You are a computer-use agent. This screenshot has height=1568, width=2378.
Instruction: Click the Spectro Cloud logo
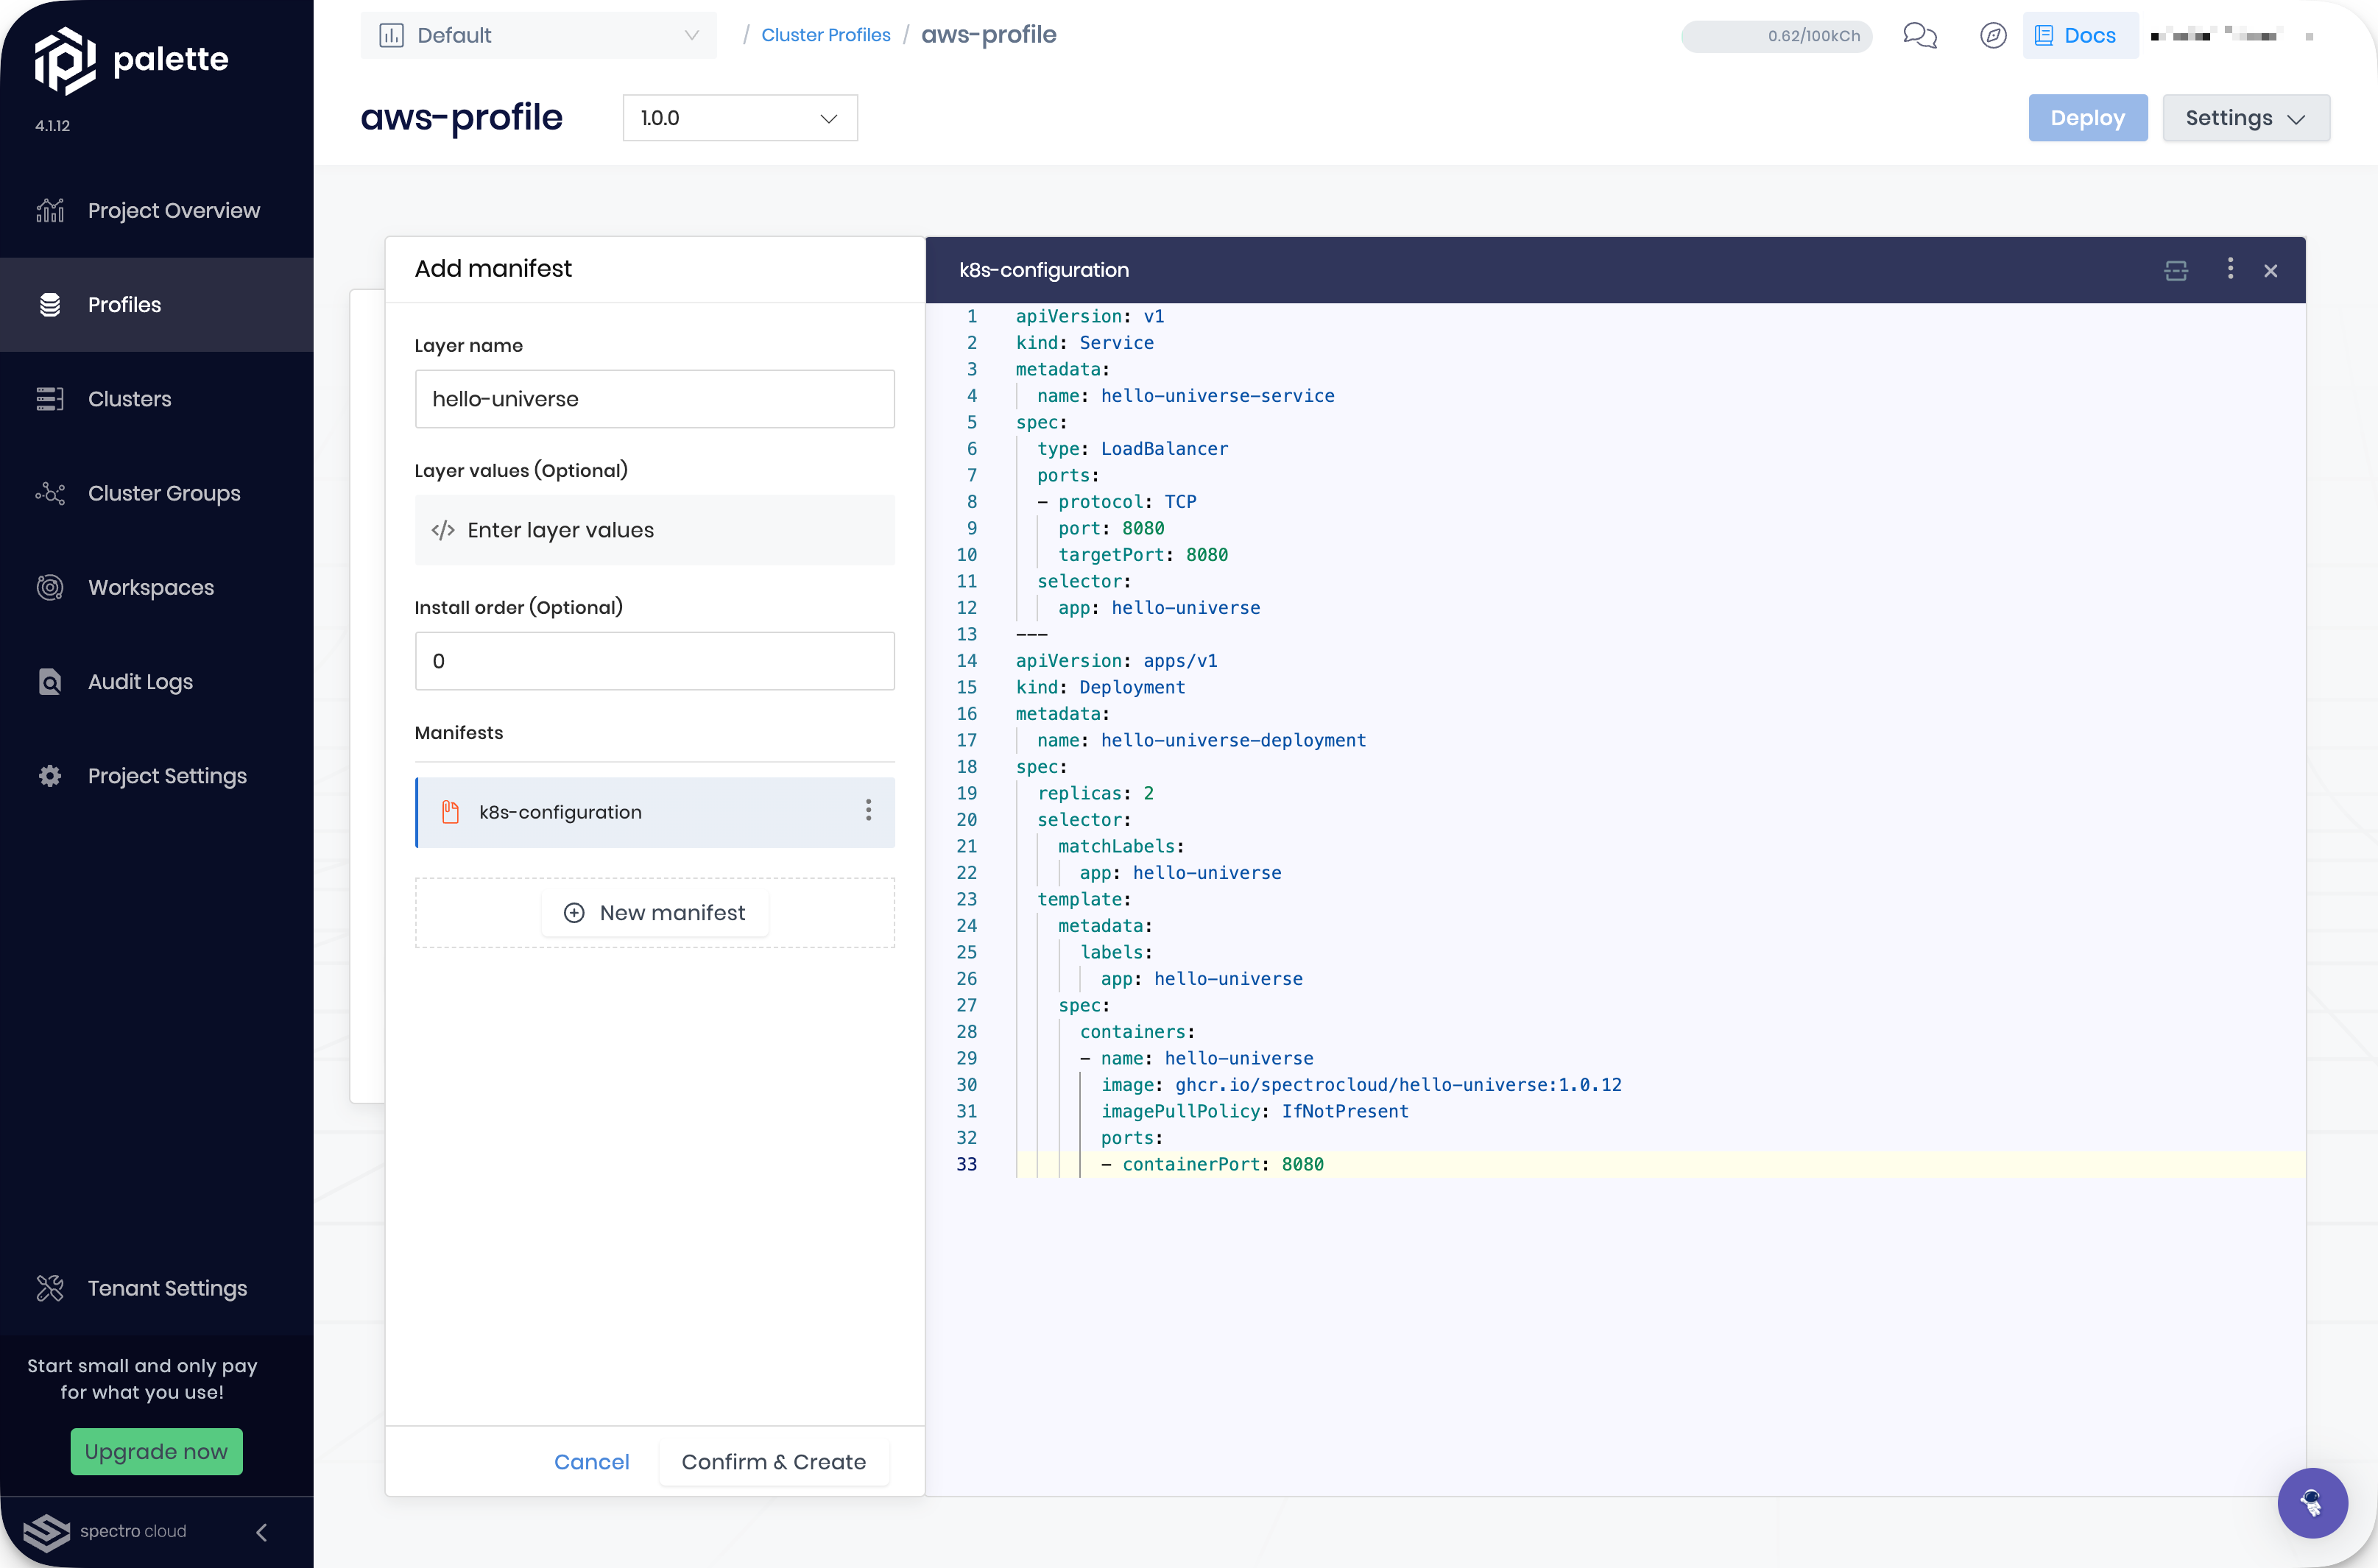(x=105, y=1531)
